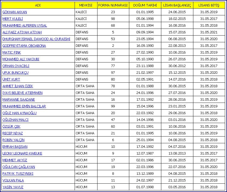Open MARWANE SAADANE link
The image size is (227, 192).
(x=19, y=100)
